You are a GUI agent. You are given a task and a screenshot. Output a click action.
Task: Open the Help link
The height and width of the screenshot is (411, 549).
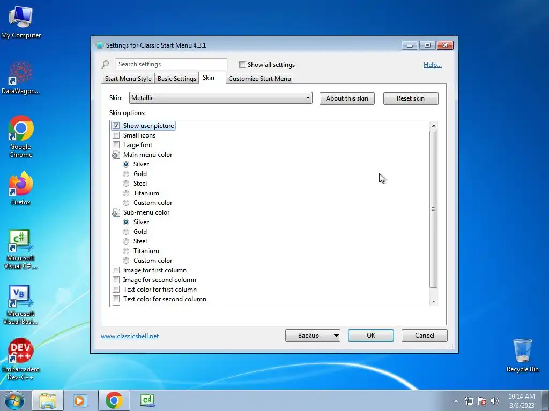[433, 65]
